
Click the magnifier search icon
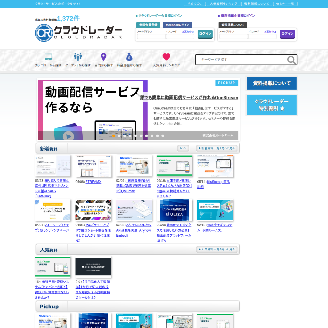coord(291,60)
